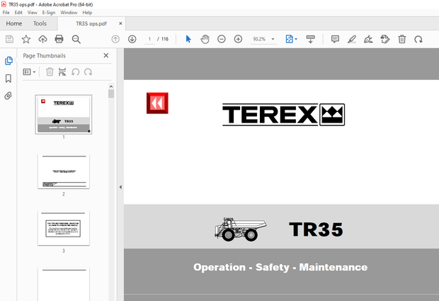
Task: Select the arrow Selection tool
Action: pyautogui.click(x=188, y=39)
